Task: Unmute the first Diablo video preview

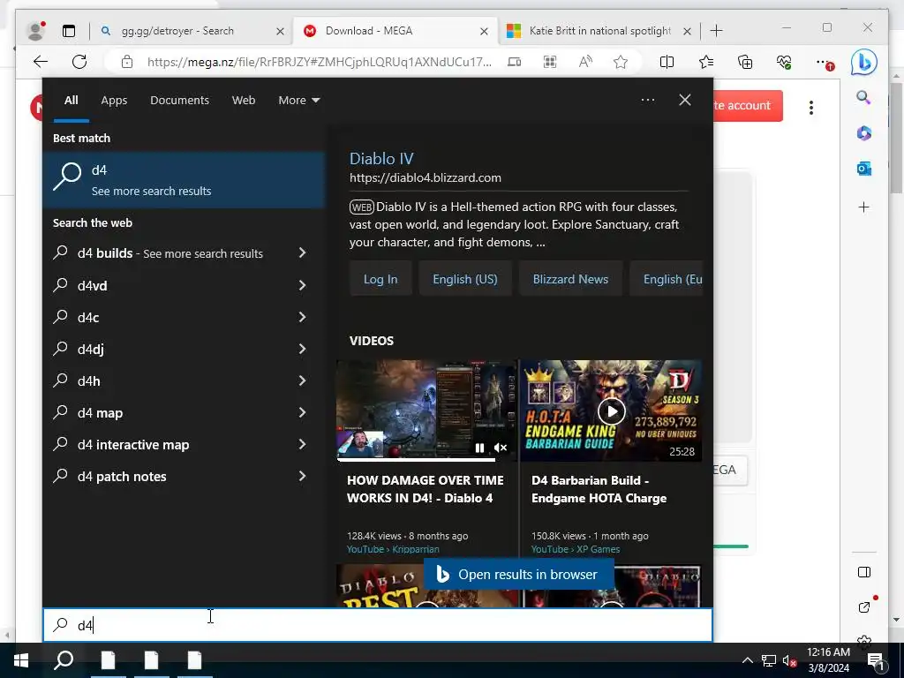Action: [501, 448]
